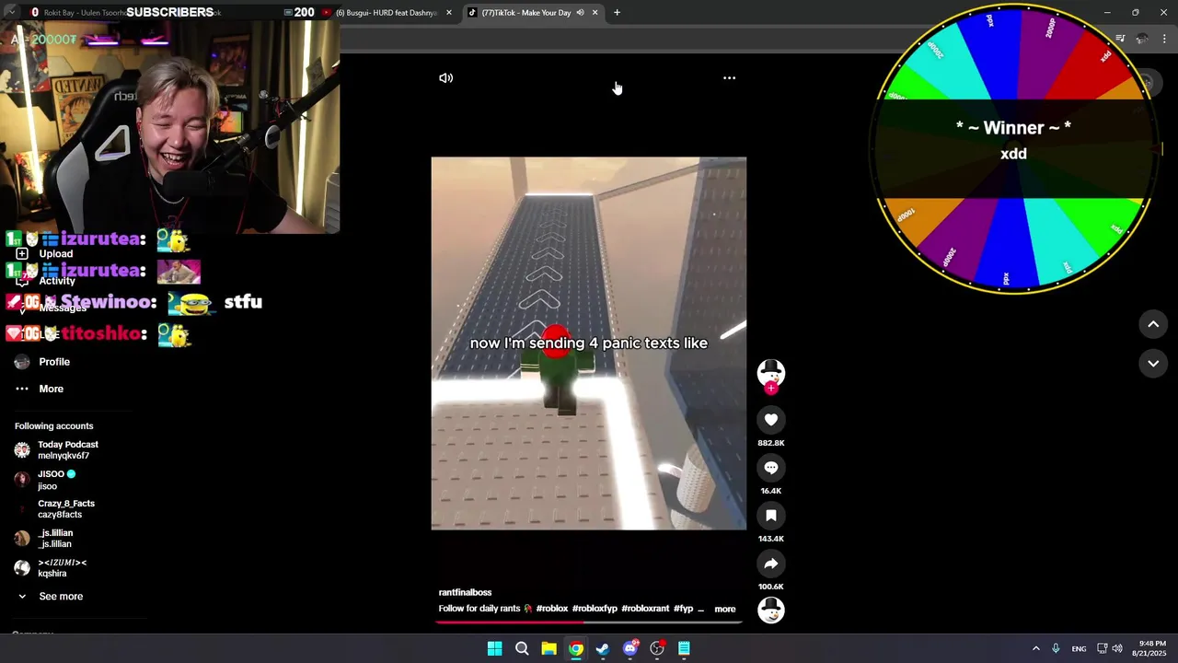Viewport: 1178px width, 663px height.
Task: Mute the TikTok video volume
Action: click(446, 78)
